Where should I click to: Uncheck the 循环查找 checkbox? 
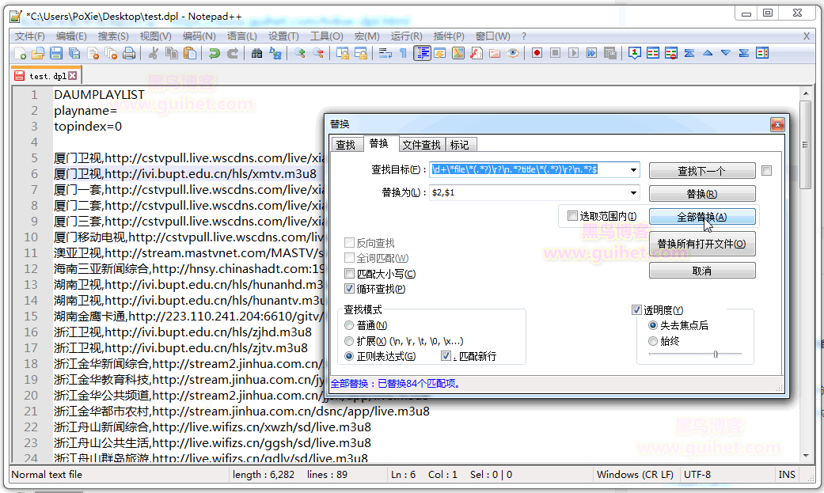349,289
